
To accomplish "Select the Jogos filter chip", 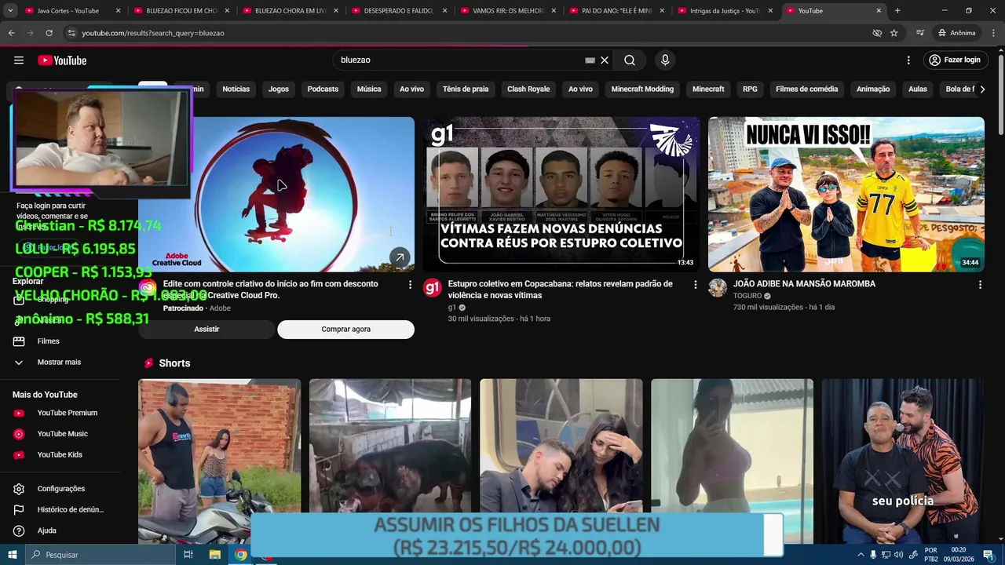I will click(279, 89).
